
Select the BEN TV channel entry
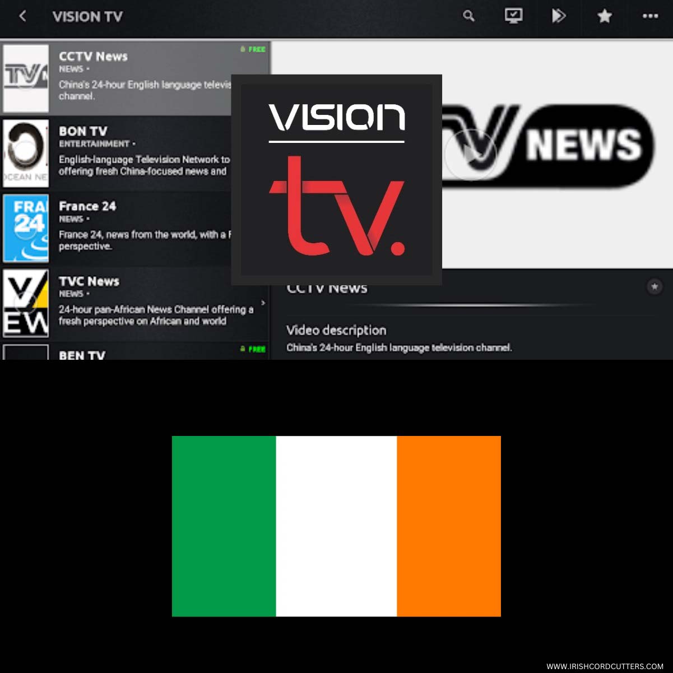pyautogui.click(x=82, y=354)
